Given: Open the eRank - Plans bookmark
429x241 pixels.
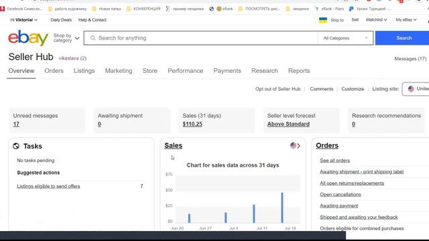Looking at the screenshot, I should [x=329, y=9].
